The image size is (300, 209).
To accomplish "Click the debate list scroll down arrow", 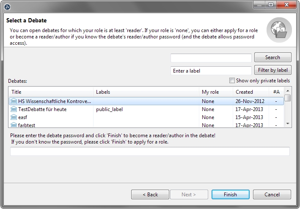I will click(288, 124).
